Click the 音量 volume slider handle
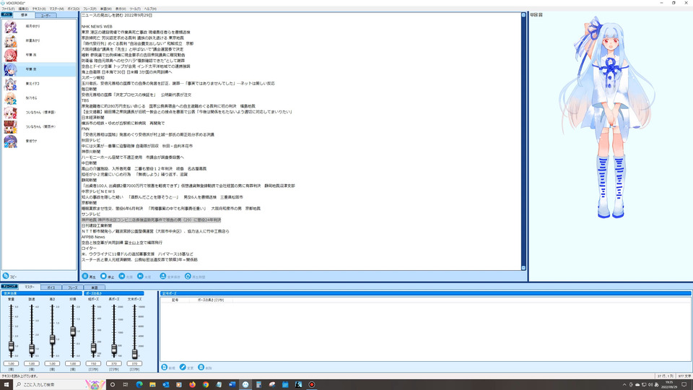 tap(11, 346)
